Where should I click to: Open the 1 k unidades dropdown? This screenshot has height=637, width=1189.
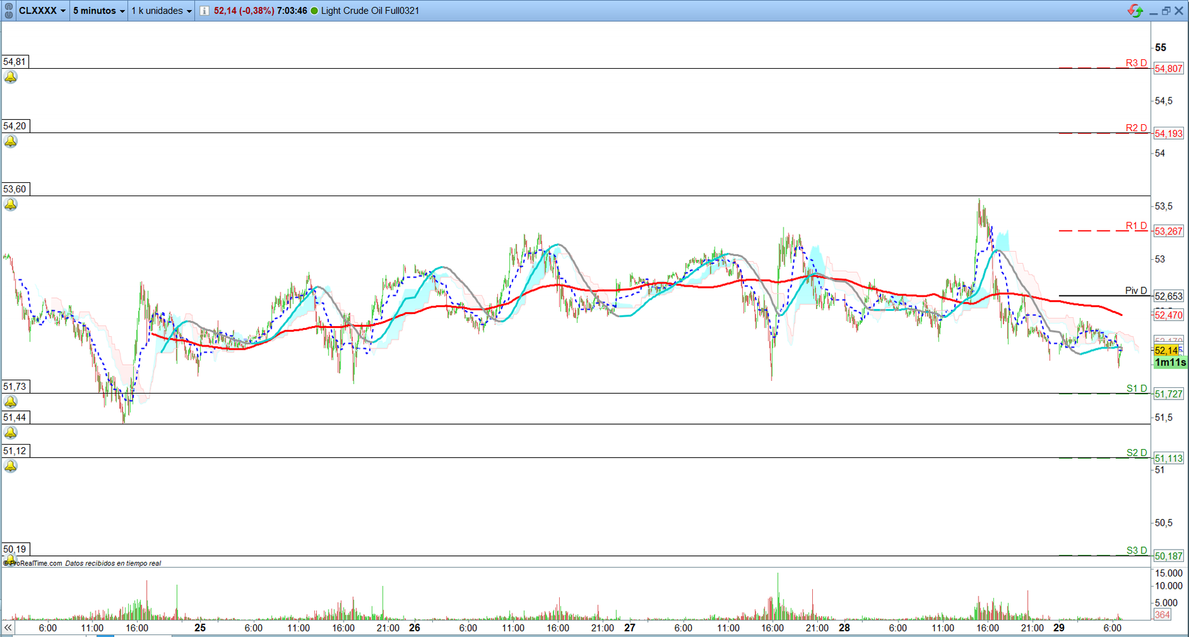click(x=161, y=11)
